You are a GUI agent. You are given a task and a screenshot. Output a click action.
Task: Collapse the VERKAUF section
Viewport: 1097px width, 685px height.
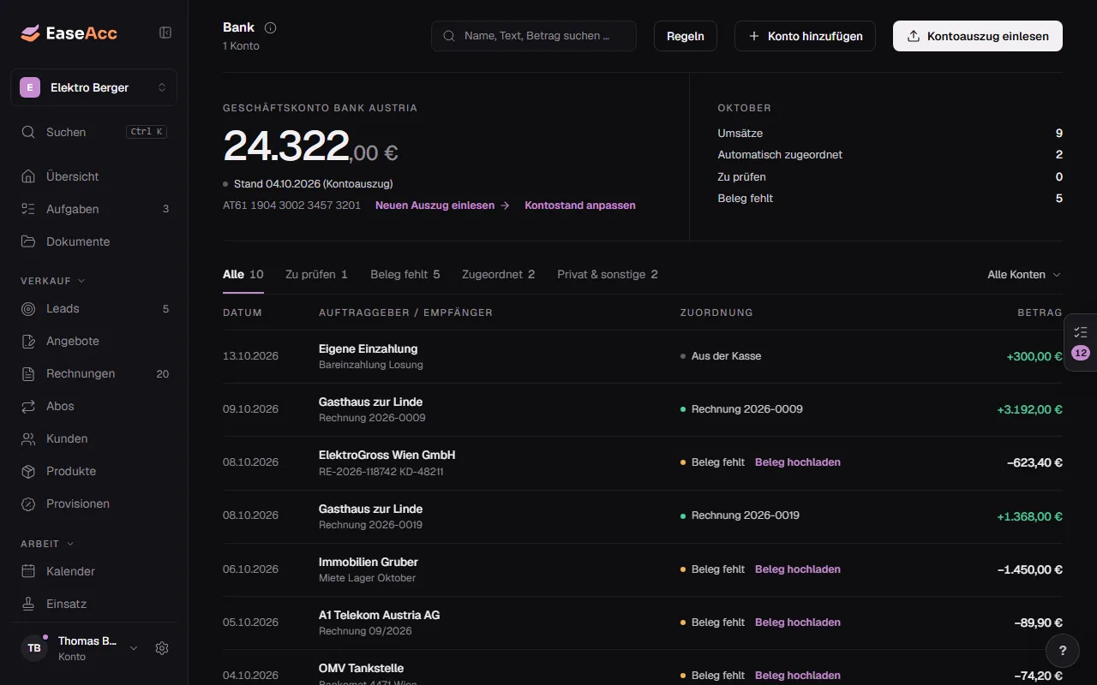[x=53, y=281]
